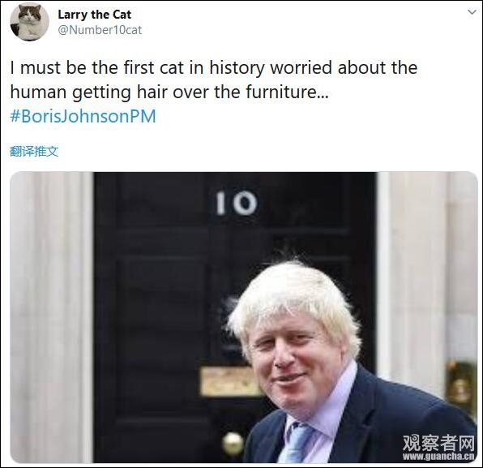Screen dimensions: 483x468
Task: Click the Larry the Cat display name
Action: tap(95, 15)
